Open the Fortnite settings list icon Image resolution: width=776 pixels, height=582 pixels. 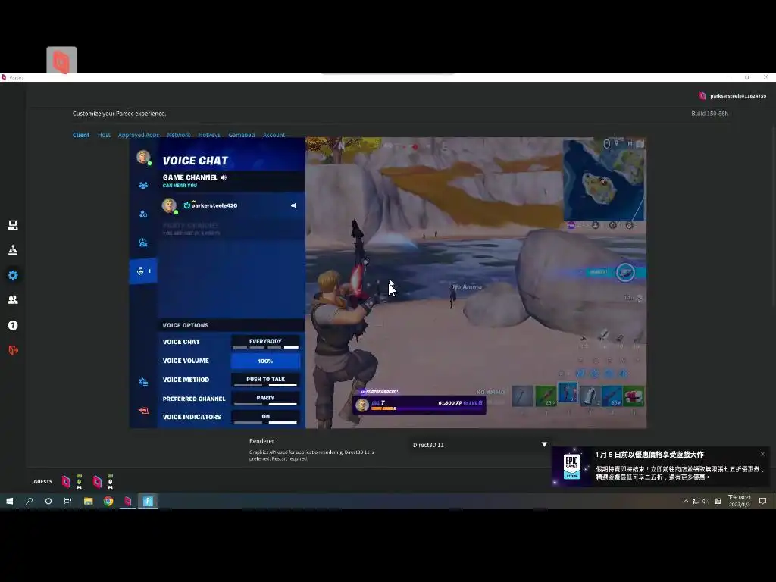tap(143, 382)
